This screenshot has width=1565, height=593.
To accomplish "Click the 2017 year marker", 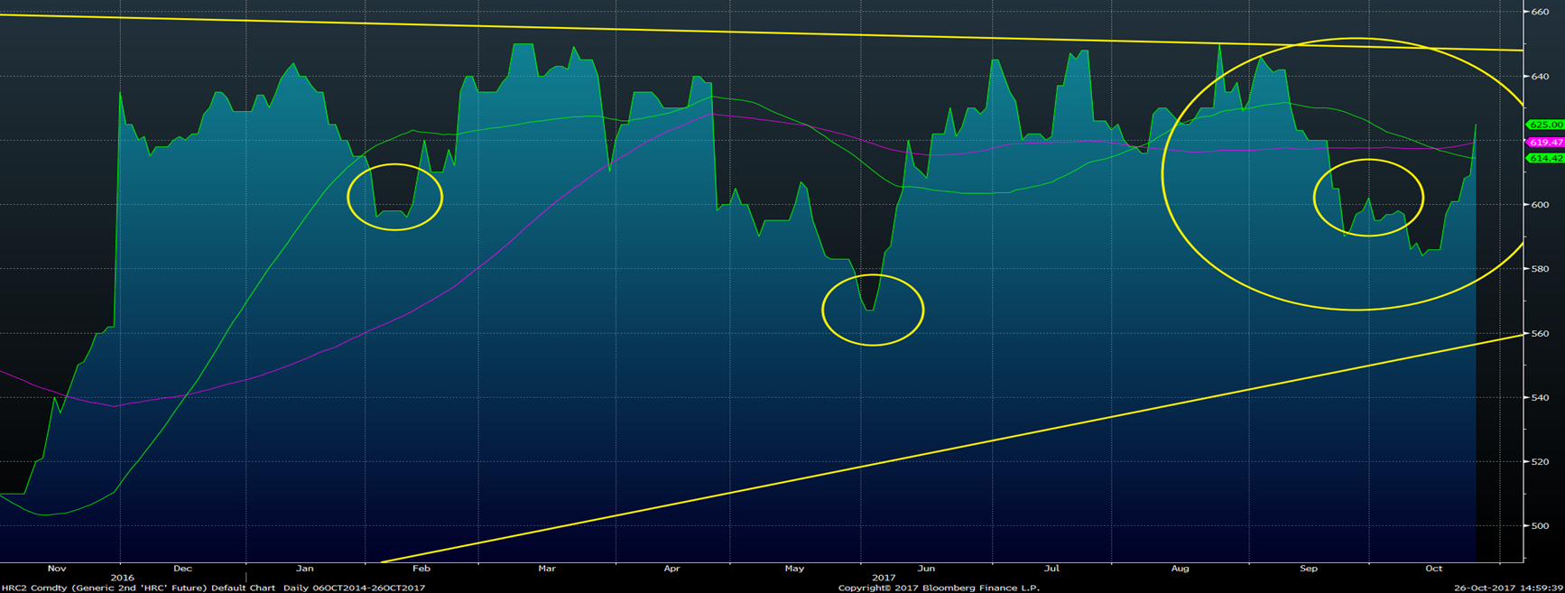I will (884, 578).
